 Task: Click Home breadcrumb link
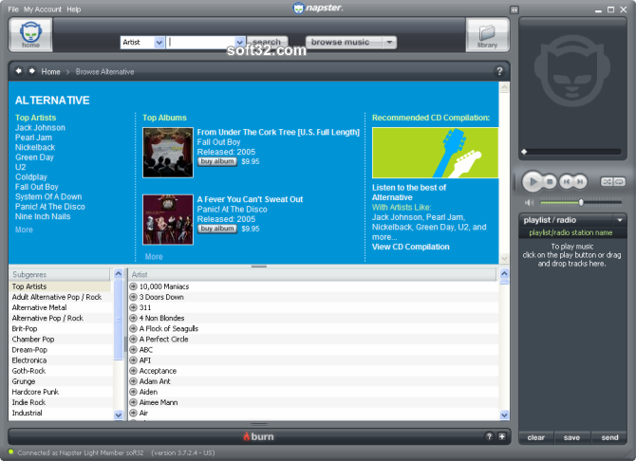(x=50, y=72)
